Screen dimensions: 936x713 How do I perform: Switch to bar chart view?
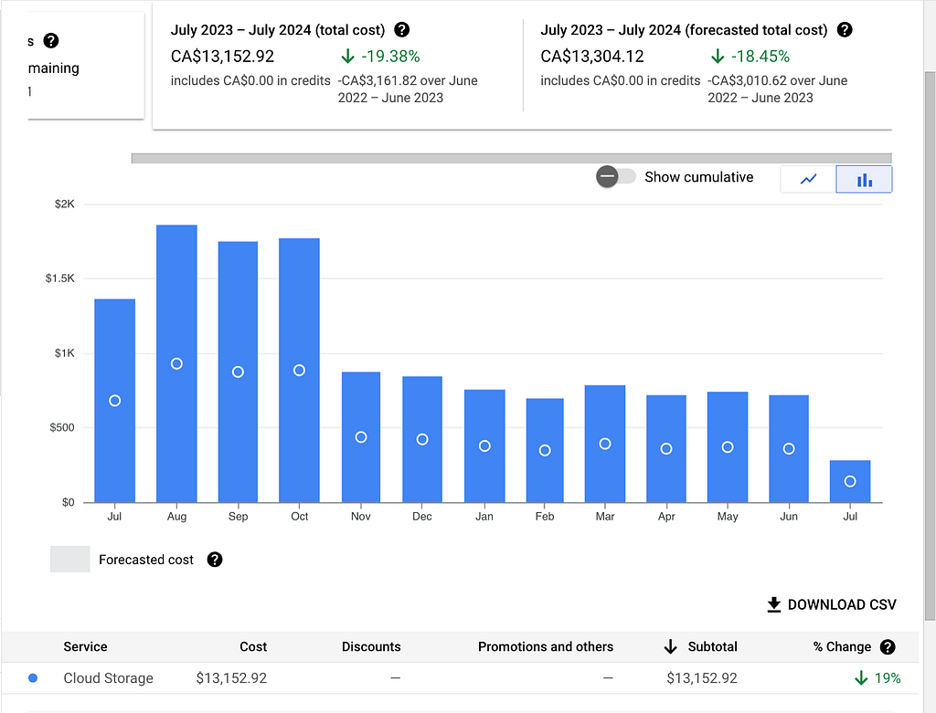point(865,179)
